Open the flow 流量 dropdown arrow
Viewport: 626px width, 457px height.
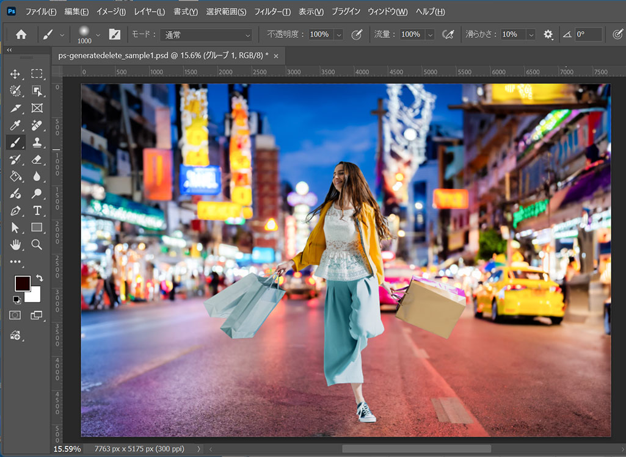coord(430,35)
